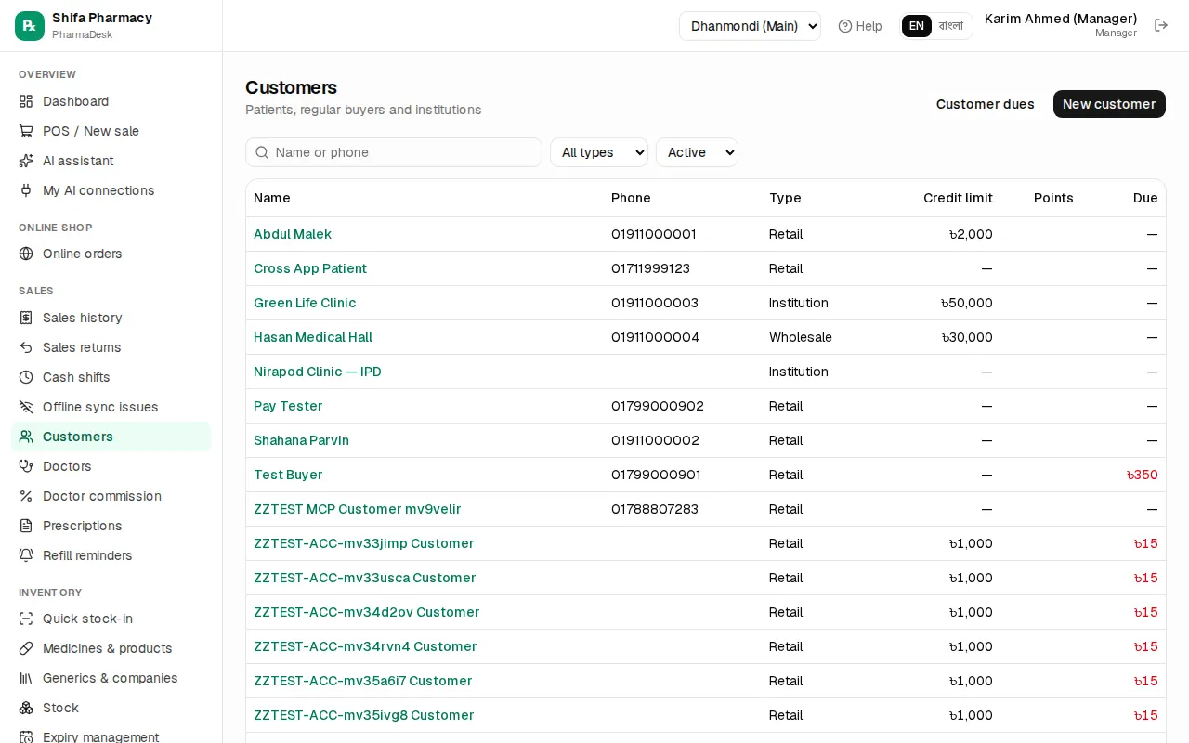Click the ৳350 due amount for Test Buyer
1189x743 pixels.
(x=1142, y=475)
